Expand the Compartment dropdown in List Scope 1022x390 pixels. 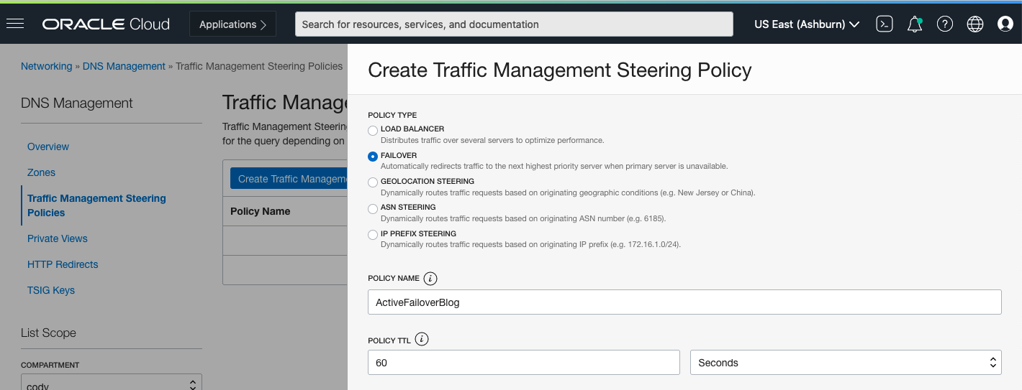[x=112, y=384]
